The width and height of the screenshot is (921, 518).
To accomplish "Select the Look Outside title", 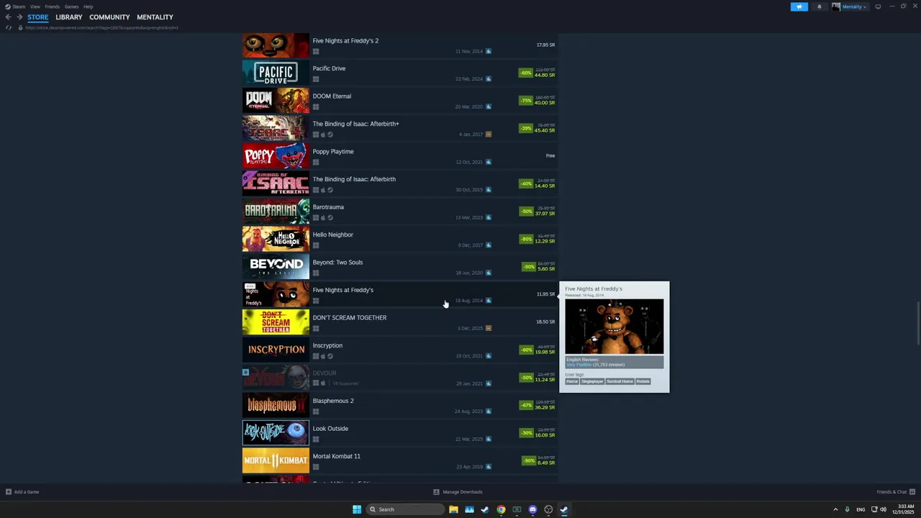I will click(x=330, y=429).
